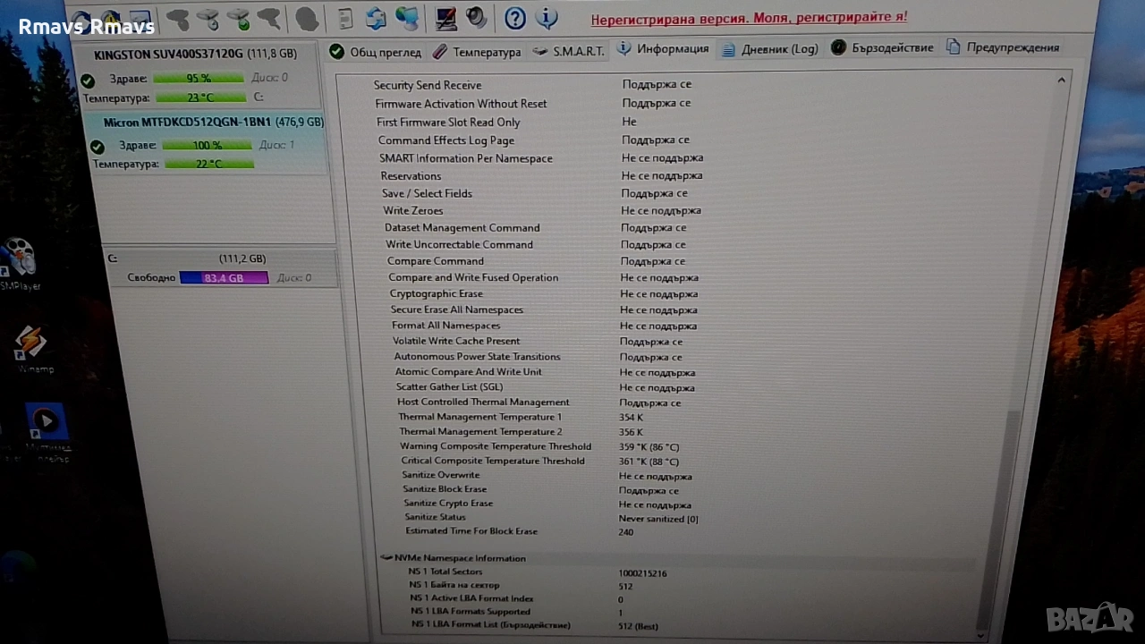
Task: Click the disk with clock toolbar icon
Action: 208,18
